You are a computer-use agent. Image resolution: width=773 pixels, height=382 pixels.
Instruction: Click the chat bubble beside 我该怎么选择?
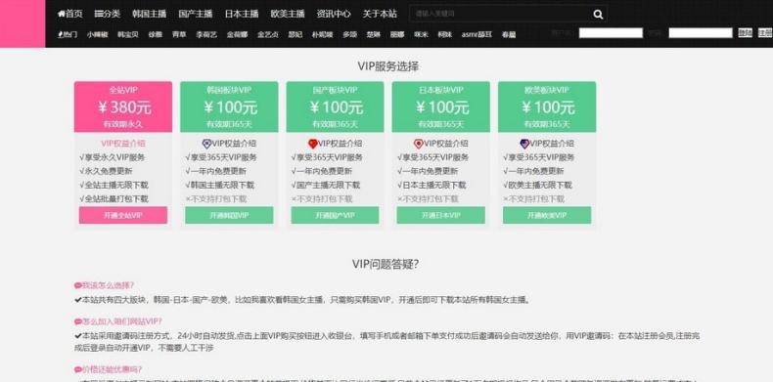77,285
